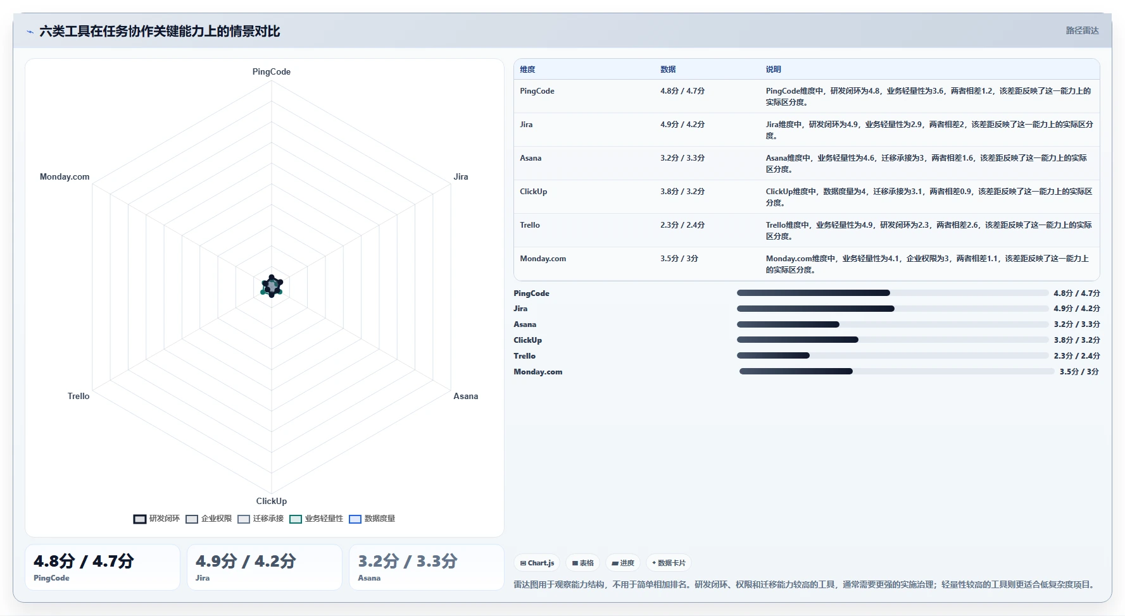Select the 进度 chip
The image size is (1125, 616).
pos(623,563)
